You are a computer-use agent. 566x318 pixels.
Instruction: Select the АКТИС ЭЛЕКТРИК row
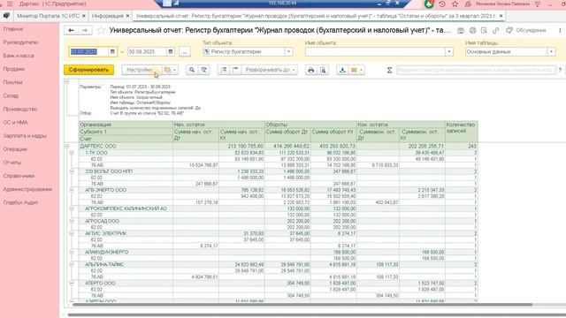279,233
